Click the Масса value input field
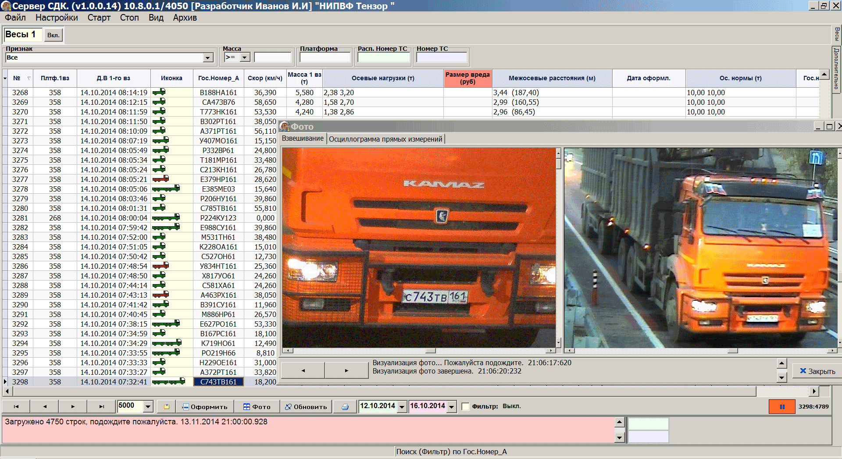The height and width of the screenshot is (459, 842). tap(273, 57)
